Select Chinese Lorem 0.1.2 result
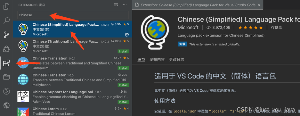Image resolution: width=300 pixels, height=116 pixels. (72, 111)
